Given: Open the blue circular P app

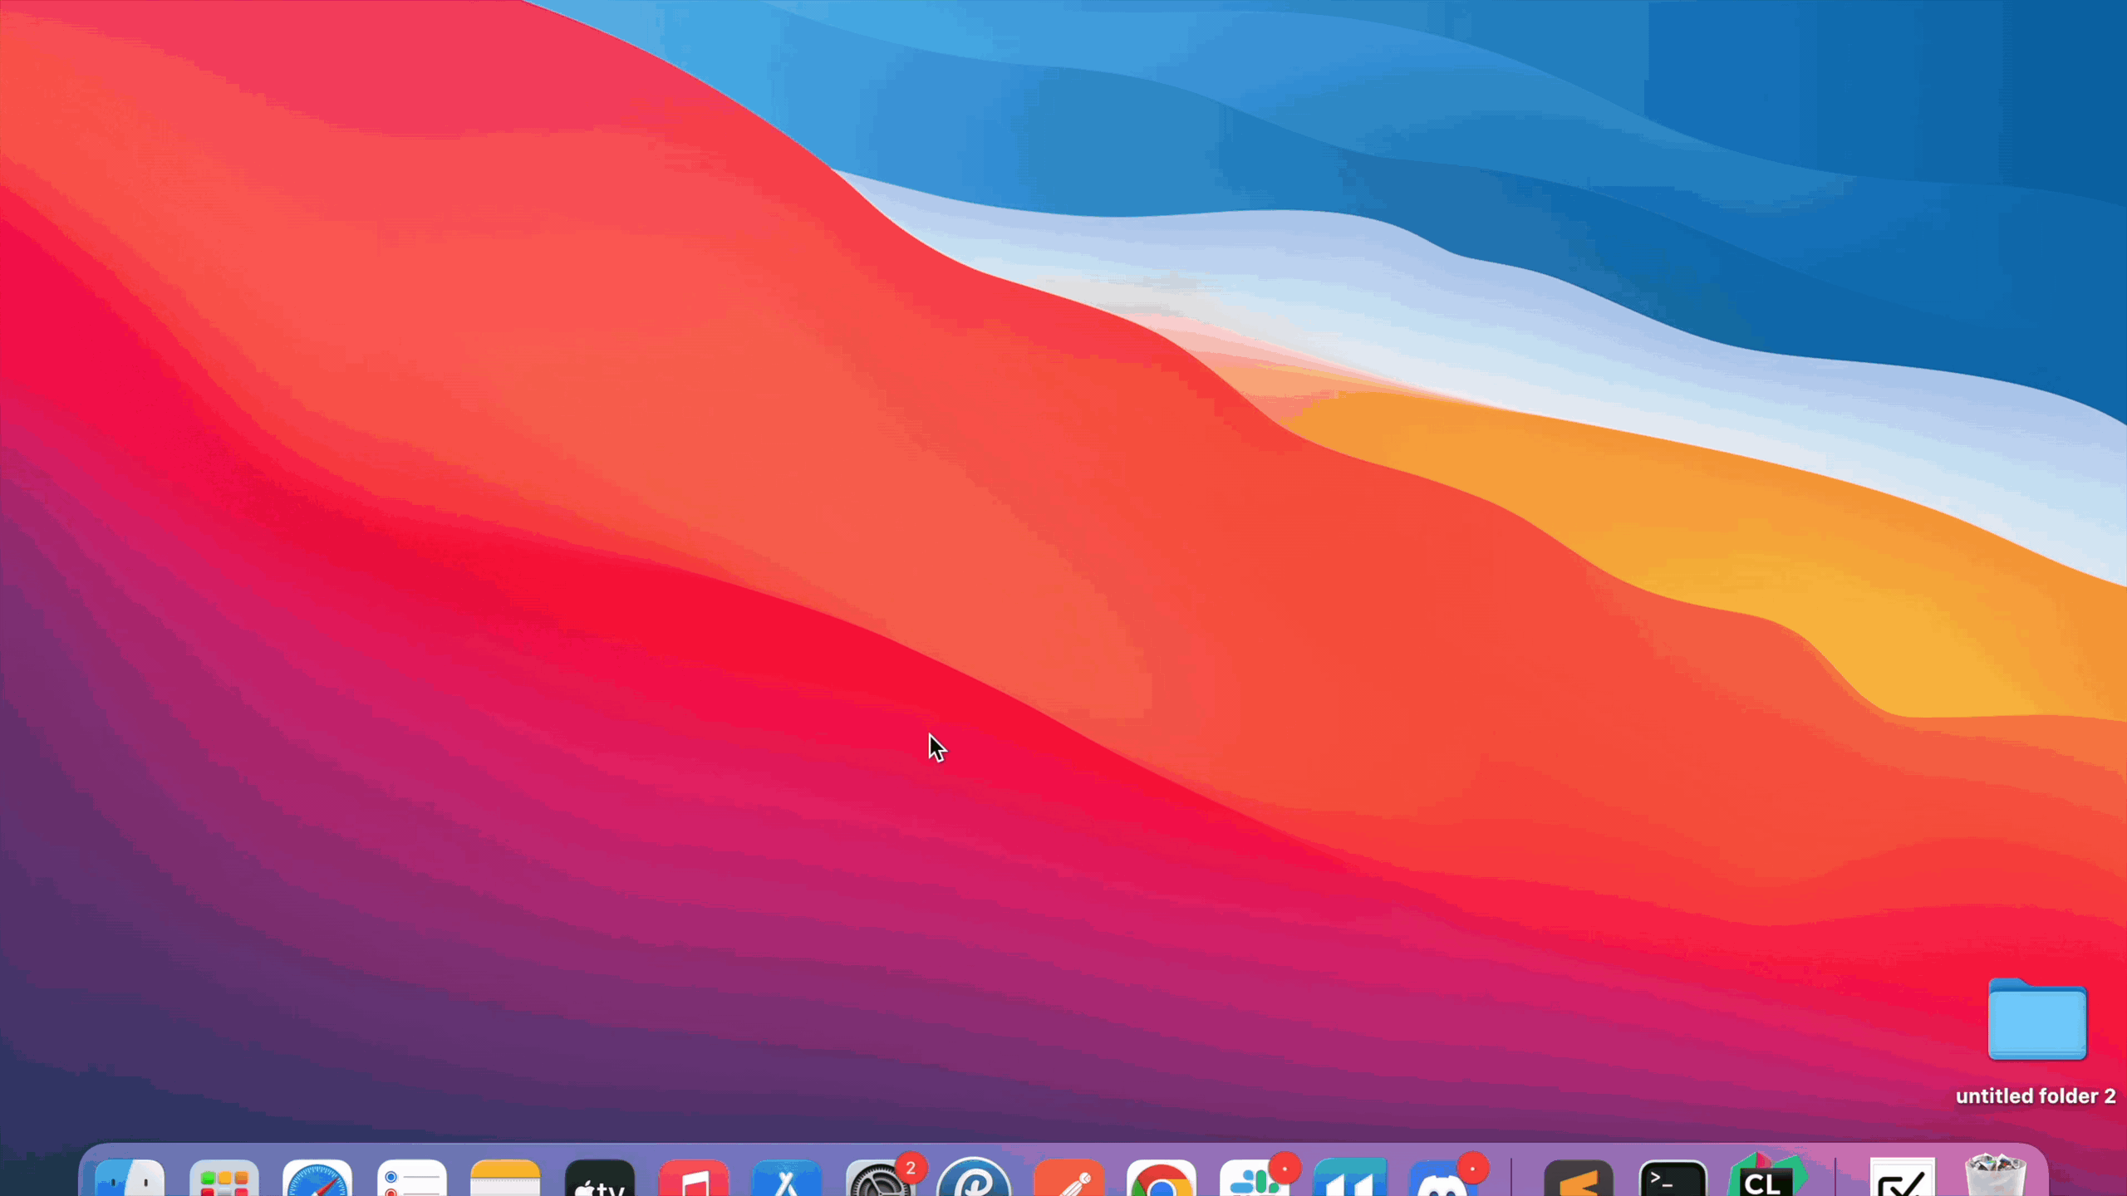Looking at the screenshot, I should tap(974, 1177).
